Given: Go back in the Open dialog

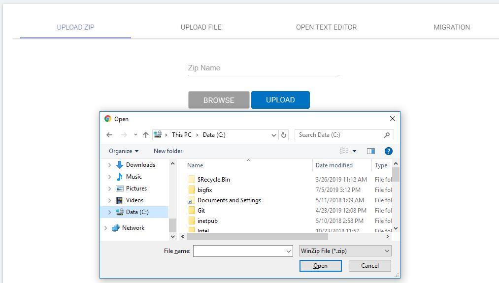Looking at the screenshot, I should (109, 135).
